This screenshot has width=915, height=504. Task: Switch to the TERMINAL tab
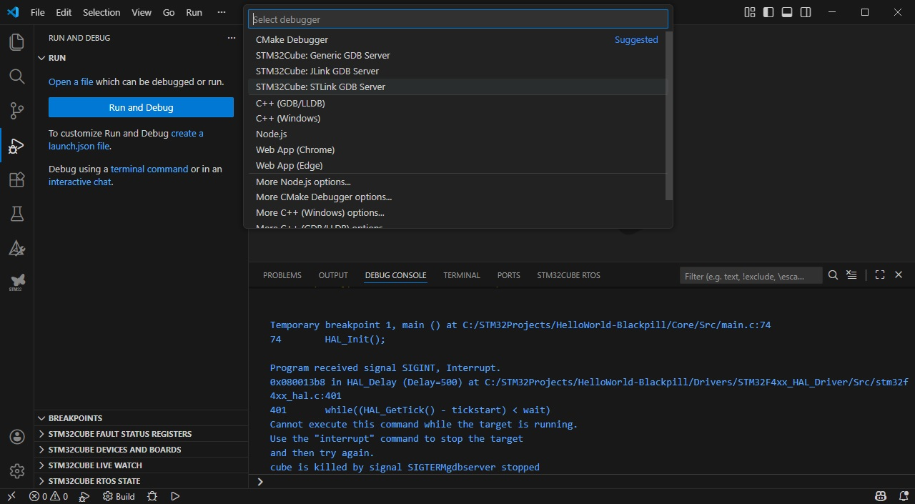tap(462, 275)
